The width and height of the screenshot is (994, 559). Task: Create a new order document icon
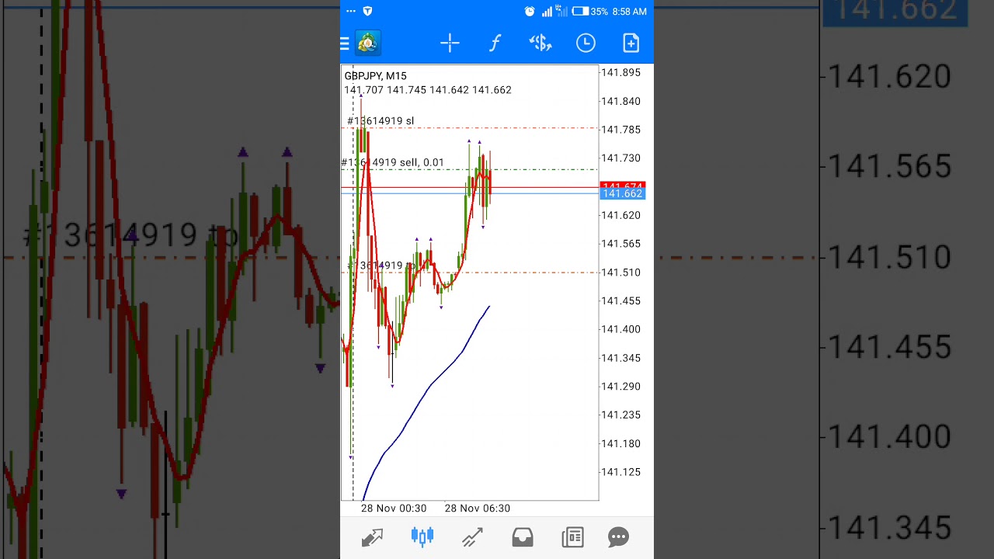[x=631, y=43]
